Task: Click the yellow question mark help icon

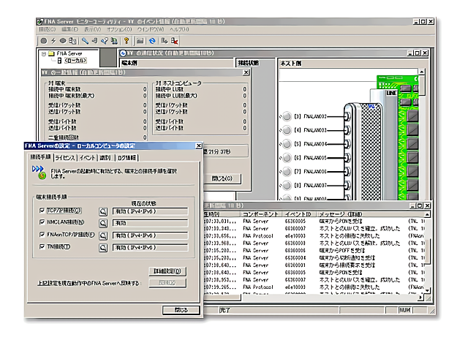Action: coord(127,41)
